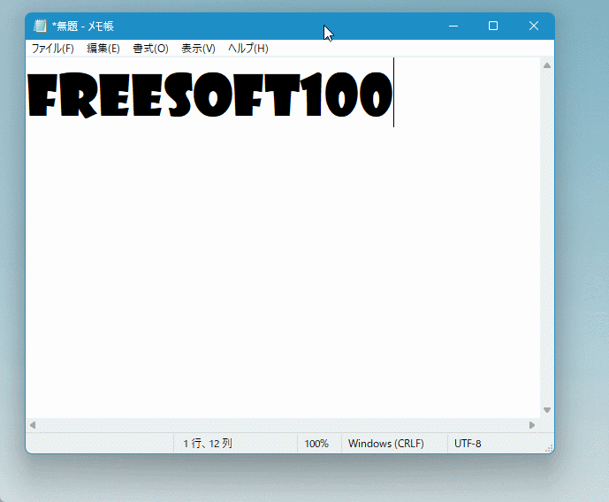This screenshot has height=502, width=609.
Task: Click the '*無題 - メモ帳' title text
Action: (83, 26)
